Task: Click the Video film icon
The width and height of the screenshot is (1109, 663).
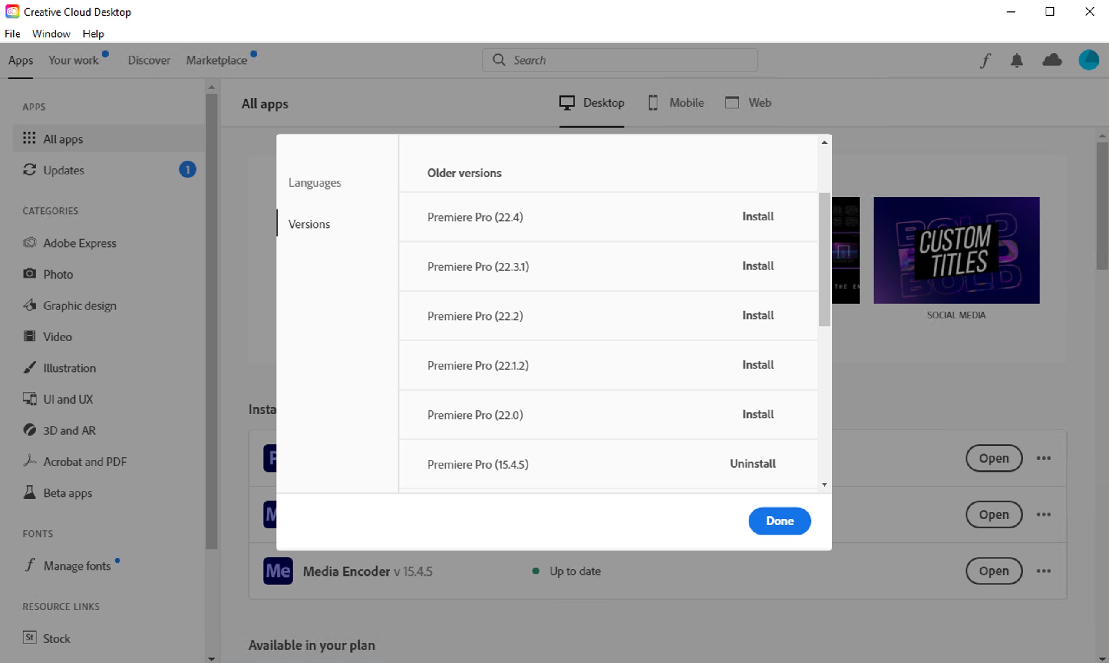Action: [x=30, y=336]
